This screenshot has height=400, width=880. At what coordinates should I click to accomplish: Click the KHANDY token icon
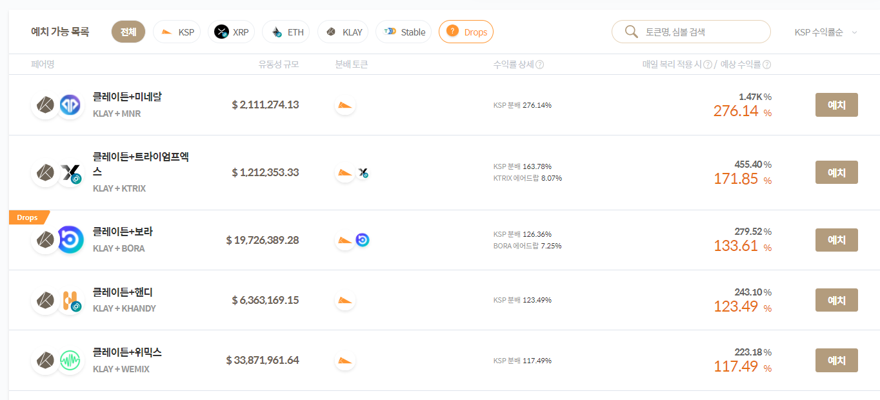click(x=70, y=301)
